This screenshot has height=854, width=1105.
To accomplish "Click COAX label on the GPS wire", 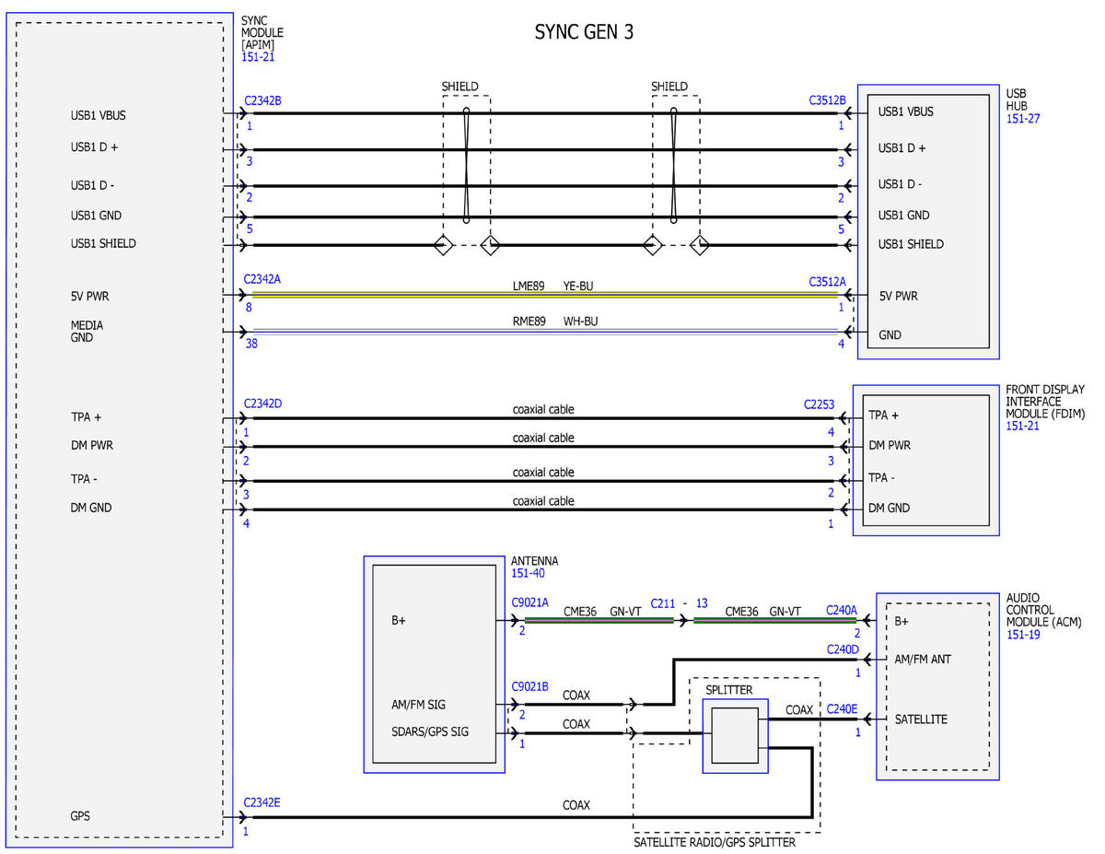I will click(x=576, y=805).
